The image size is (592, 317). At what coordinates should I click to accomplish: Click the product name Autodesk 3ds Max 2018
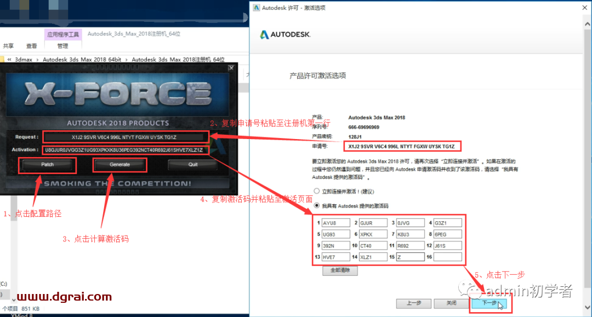[377, 118]
